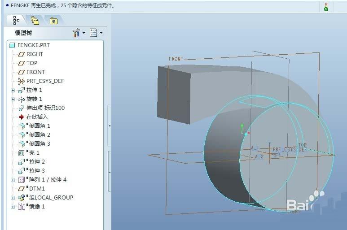Click the 倒圆角 1 round icon
This screenshot has width=347, height=230.
[22, 126]
